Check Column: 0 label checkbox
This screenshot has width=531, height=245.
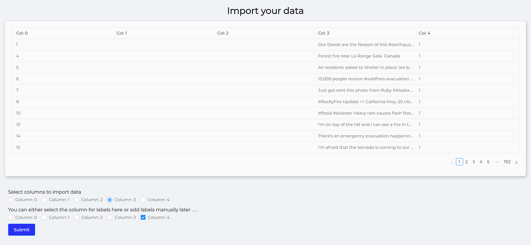pyautogui.click(x=11, y=217)
